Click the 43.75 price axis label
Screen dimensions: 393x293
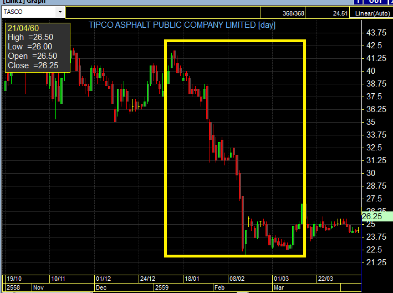click(376, 33)
